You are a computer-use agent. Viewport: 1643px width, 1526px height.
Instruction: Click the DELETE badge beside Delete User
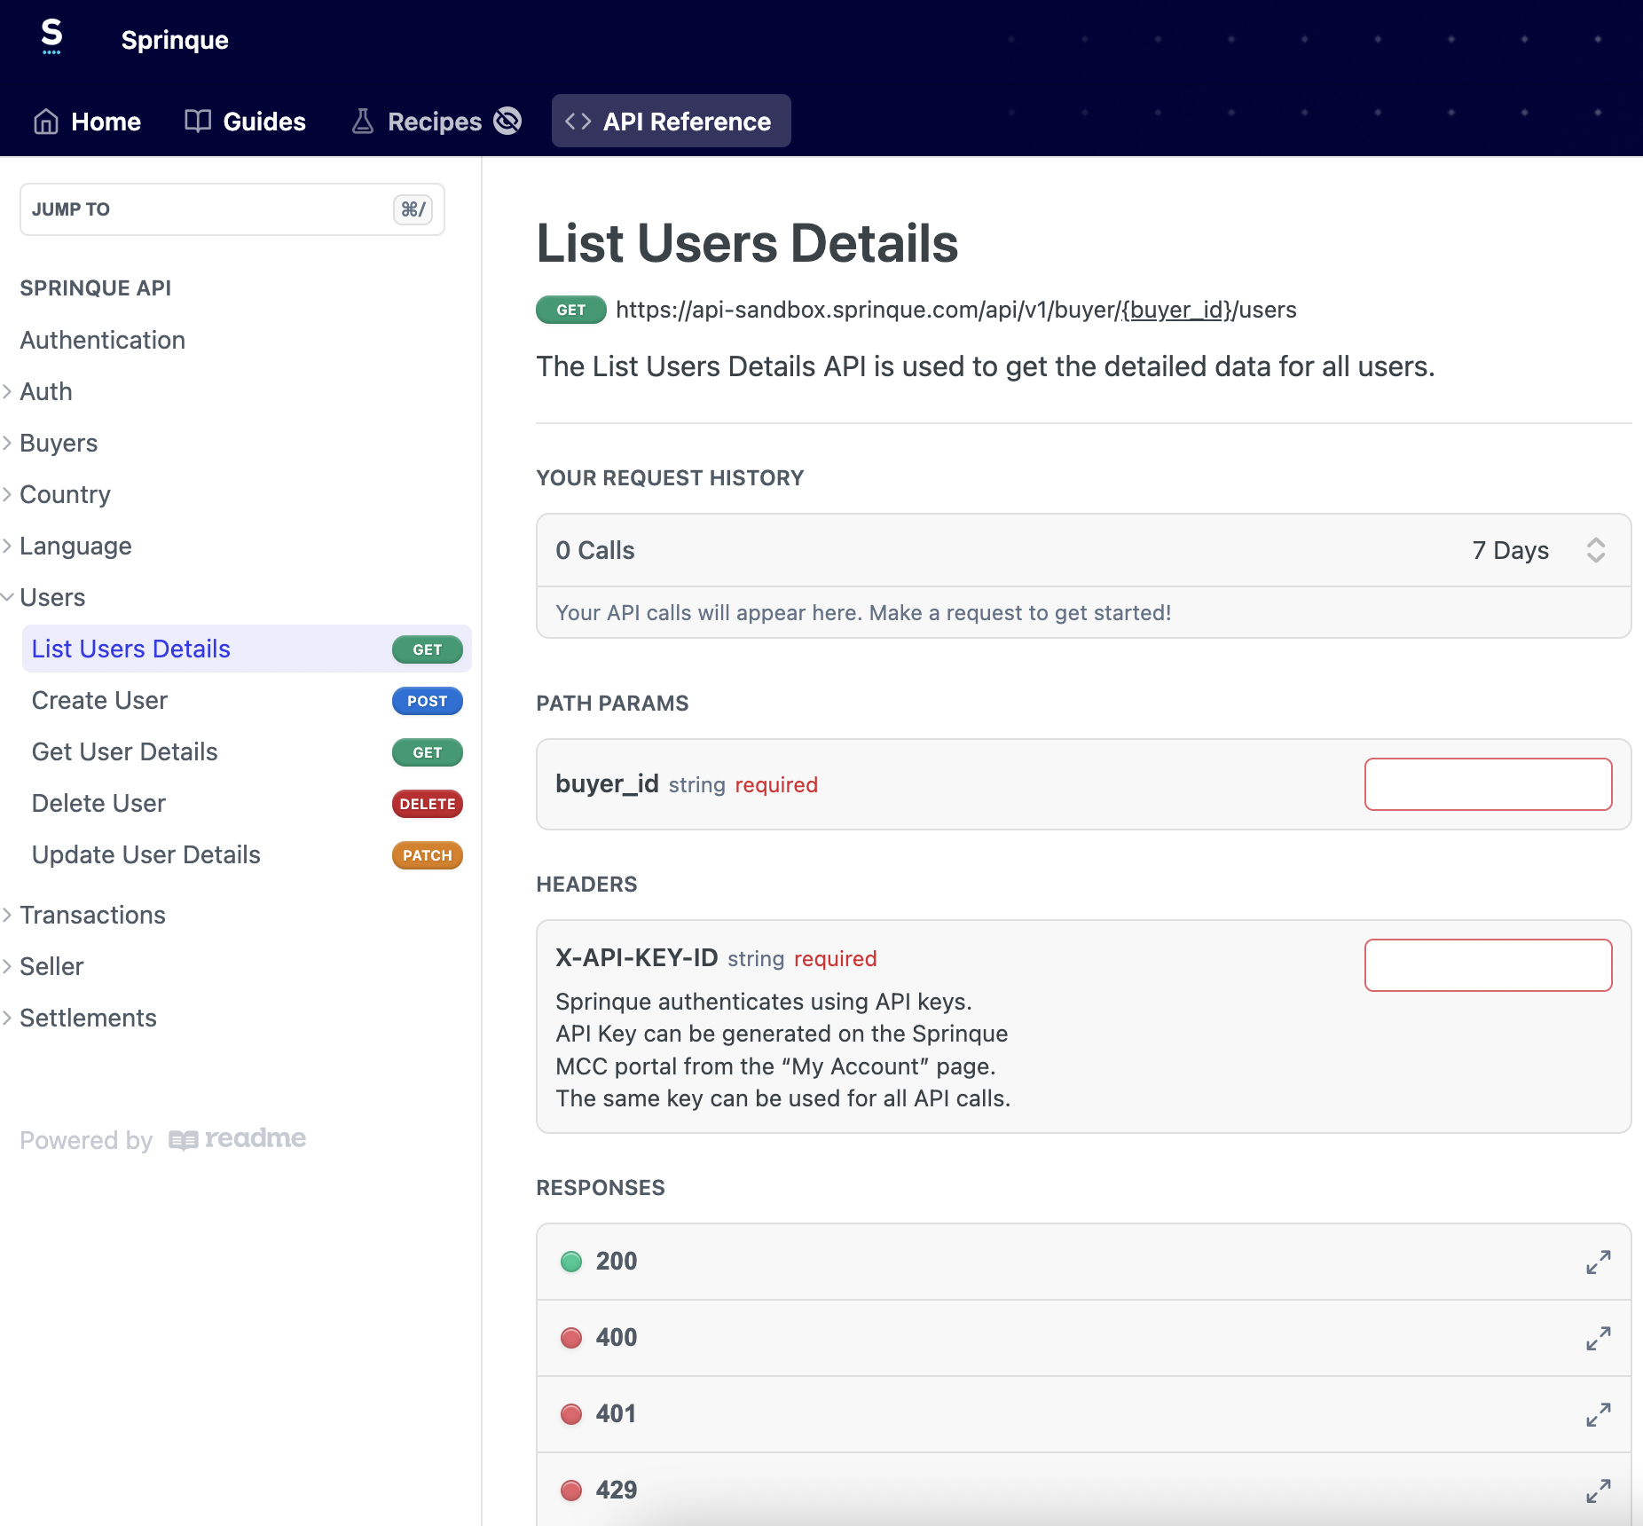pos(428,804)
